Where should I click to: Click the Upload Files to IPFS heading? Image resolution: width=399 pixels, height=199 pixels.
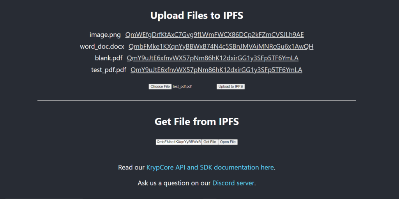(x=197, y=16)
